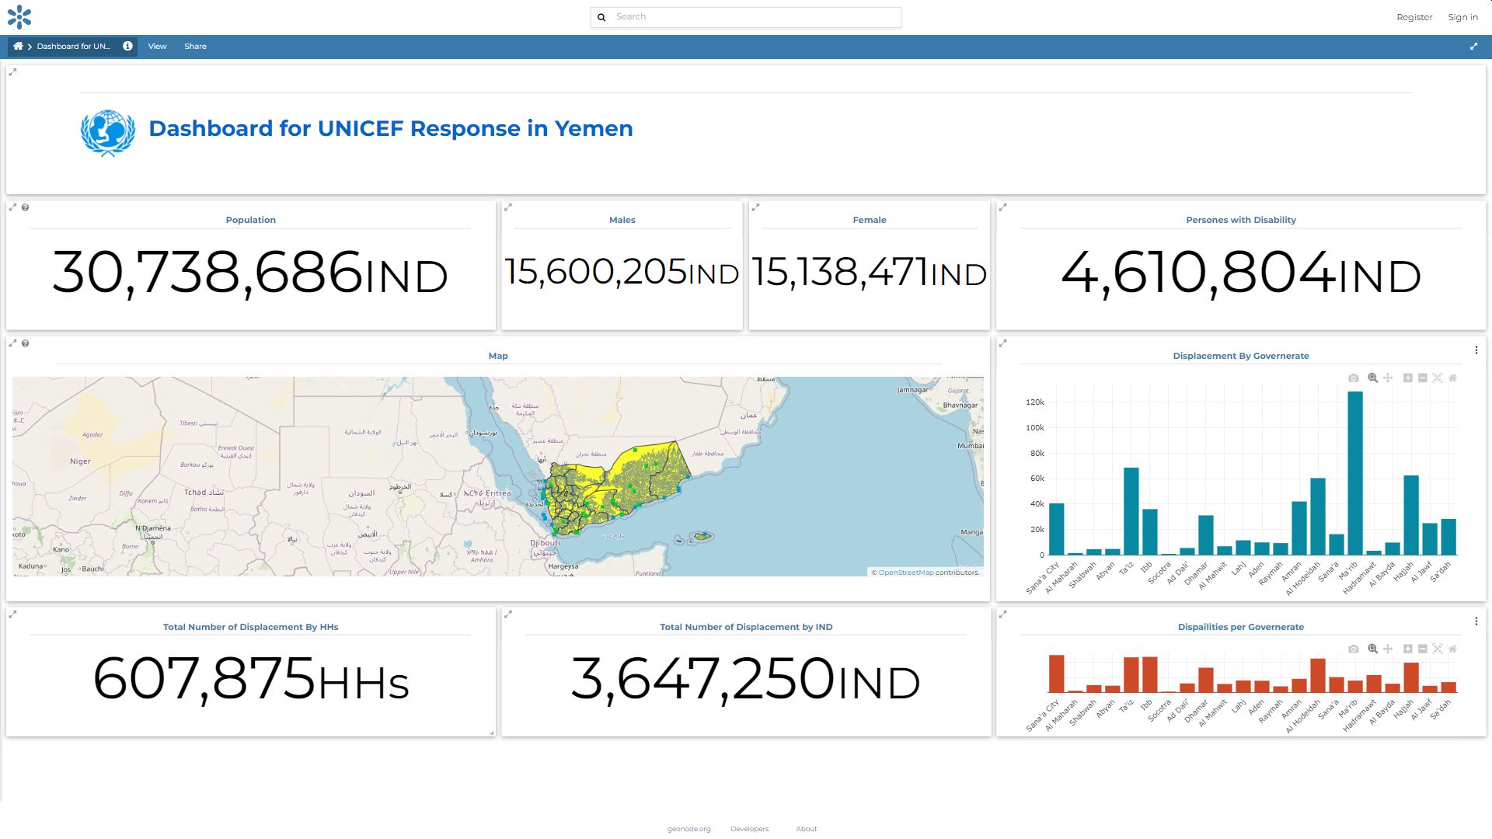Screen dimensions: 1492x839
Task: Expand the Female counter widget
Action: tap(755, 207)
